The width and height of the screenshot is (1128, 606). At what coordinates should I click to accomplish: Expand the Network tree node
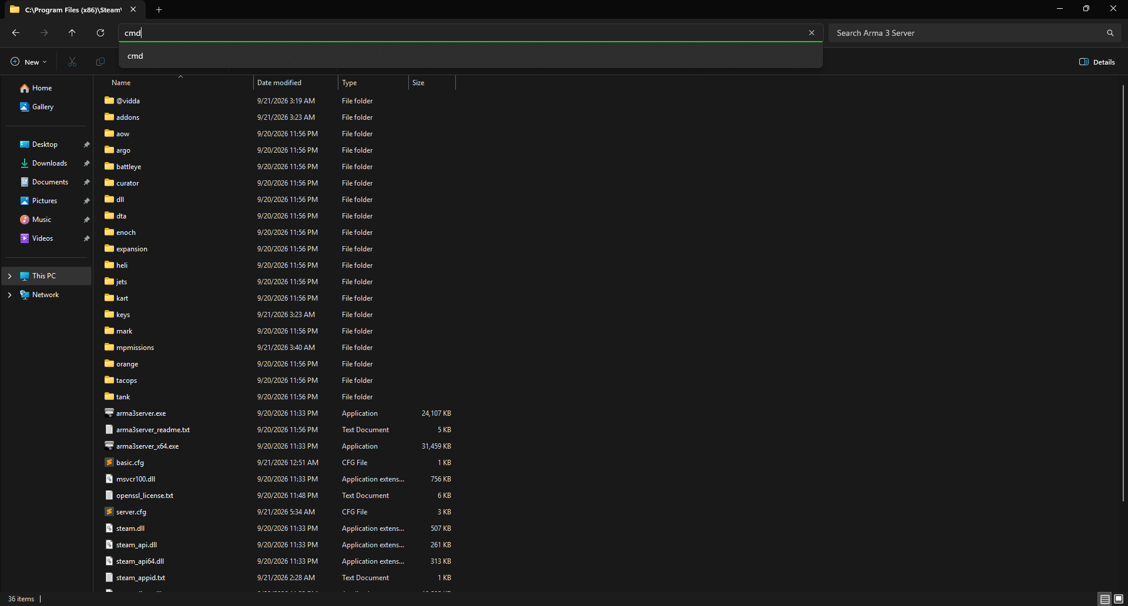pyautogui.click(x=9, y=295)
